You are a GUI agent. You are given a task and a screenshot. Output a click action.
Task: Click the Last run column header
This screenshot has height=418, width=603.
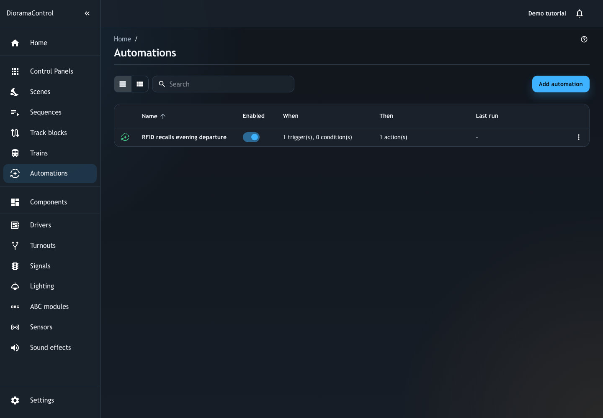coord(487,116)
